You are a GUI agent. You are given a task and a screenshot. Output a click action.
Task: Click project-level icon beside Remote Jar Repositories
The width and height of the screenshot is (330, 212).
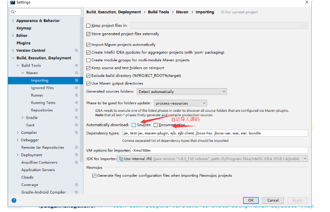76,147
